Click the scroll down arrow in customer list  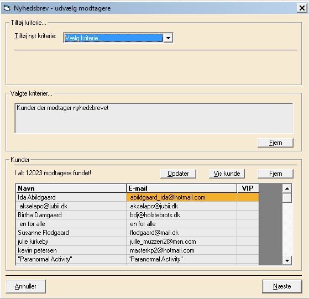(287, 260)
